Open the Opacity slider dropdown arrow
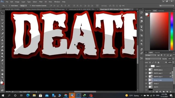Image resolution: width=175 pixels, height=98 pixels. coord(173,59)
